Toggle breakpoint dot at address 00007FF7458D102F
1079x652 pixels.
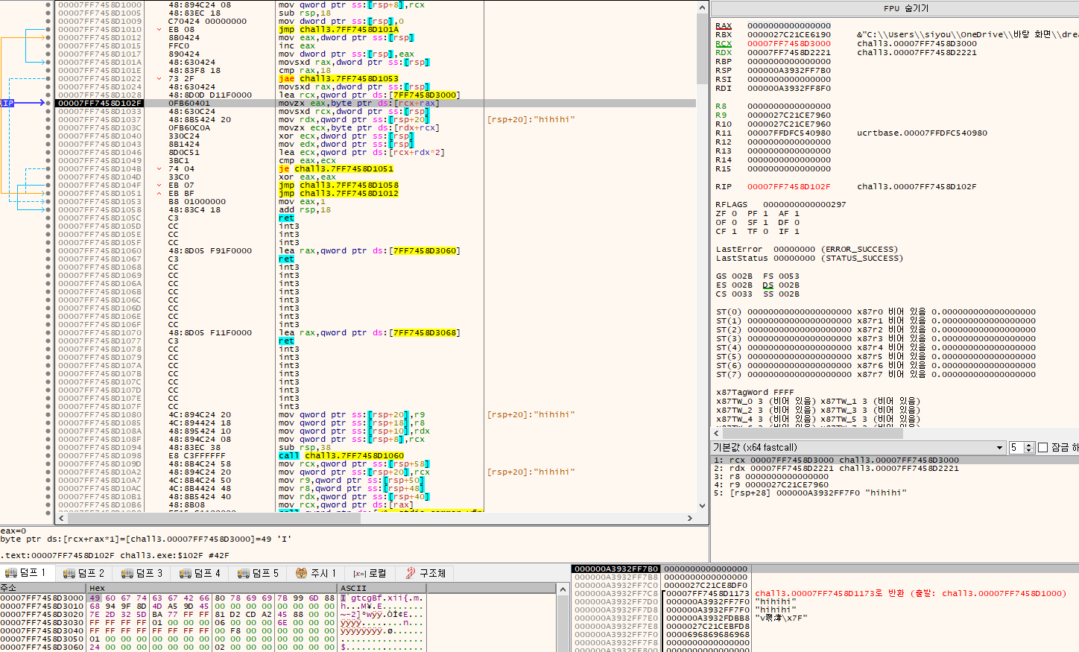[48, 103]
